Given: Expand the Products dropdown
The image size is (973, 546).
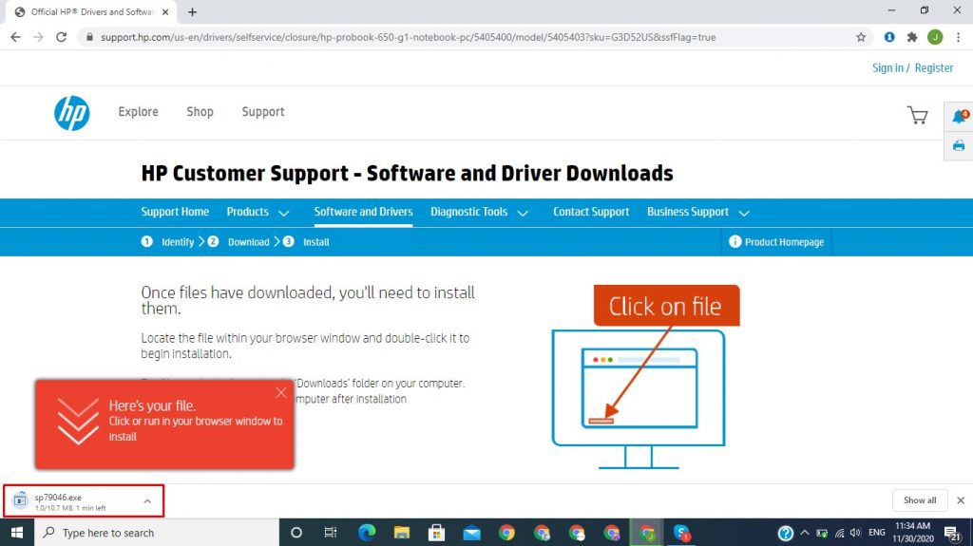Looking at the screenshot, I should tap(259, 213).
